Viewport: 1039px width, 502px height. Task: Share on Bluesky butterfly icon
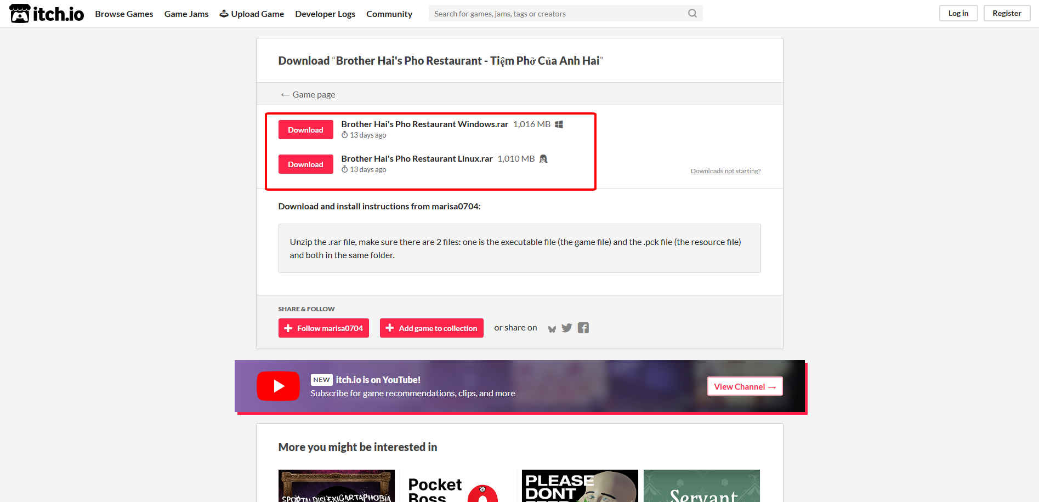point(552,329)
